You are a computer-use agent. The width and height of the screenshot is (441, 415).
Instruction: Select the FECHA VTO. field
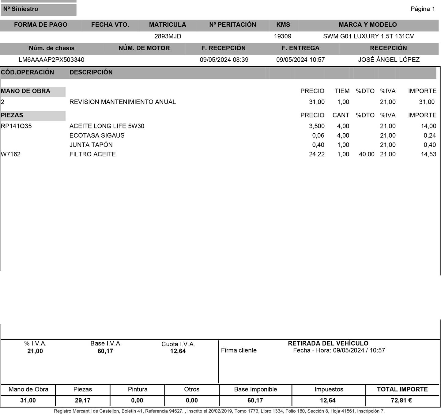pos(109,25)
